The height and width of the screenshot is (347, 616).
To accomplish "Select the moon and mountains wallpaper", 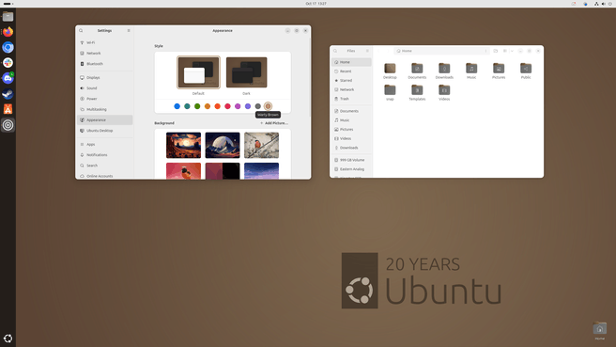I will (x=223, y=145).
